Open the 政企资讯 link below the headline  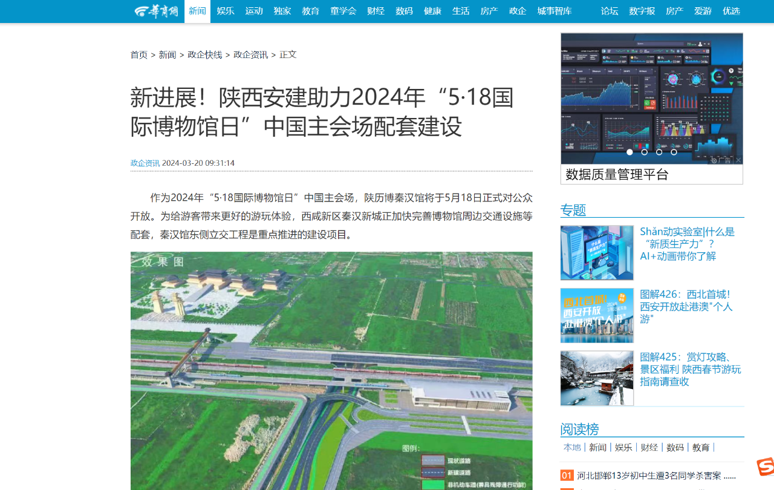coord(145,163)
